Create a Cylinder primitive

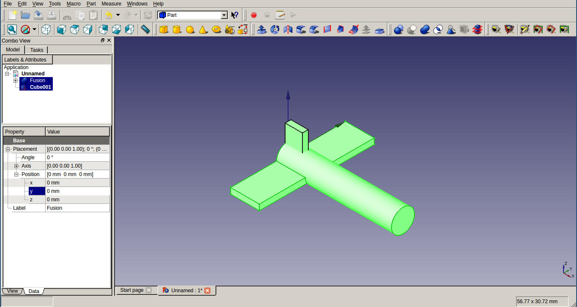[x=177, y=29]
